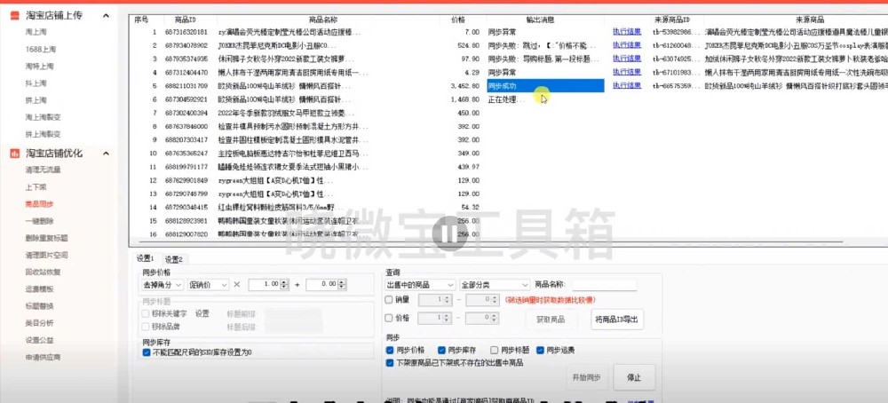The height and width of the screenshot is (403, 888).
Task: Click the 开始同步 button
Action: click(x=587, y=377)
